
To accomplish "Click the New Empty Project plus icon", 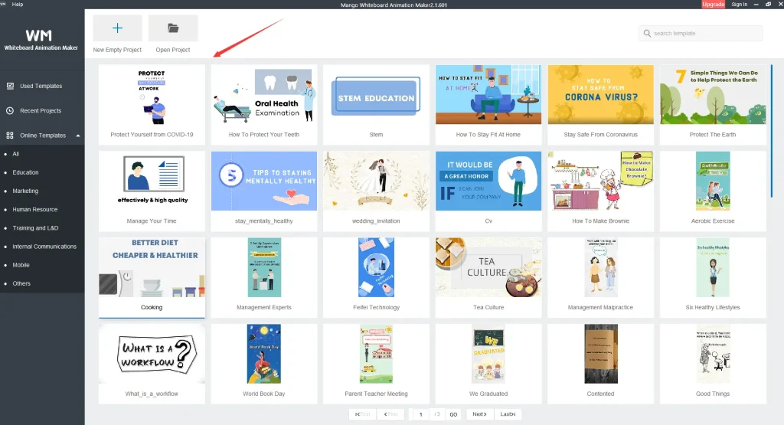I will [x=117, y=28].
